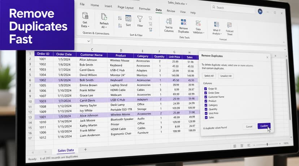Select the Sales Data sheet tab
This screenshot has height=166, width=299.
pos(66,150)
